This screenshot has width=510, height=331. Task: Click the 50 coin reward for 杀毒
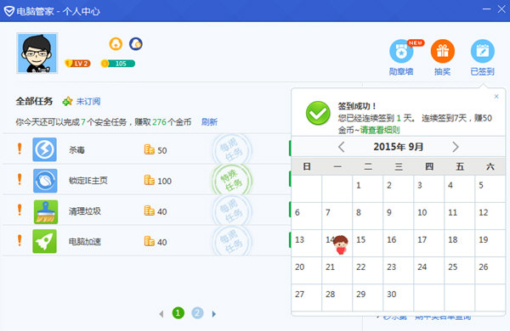pos(156,149)
